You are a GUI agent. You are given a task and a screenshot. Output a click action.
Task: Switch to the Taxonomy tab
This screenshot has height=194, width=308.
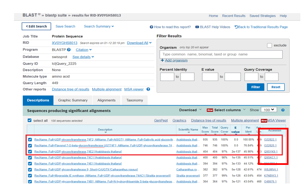click(135, 100)
